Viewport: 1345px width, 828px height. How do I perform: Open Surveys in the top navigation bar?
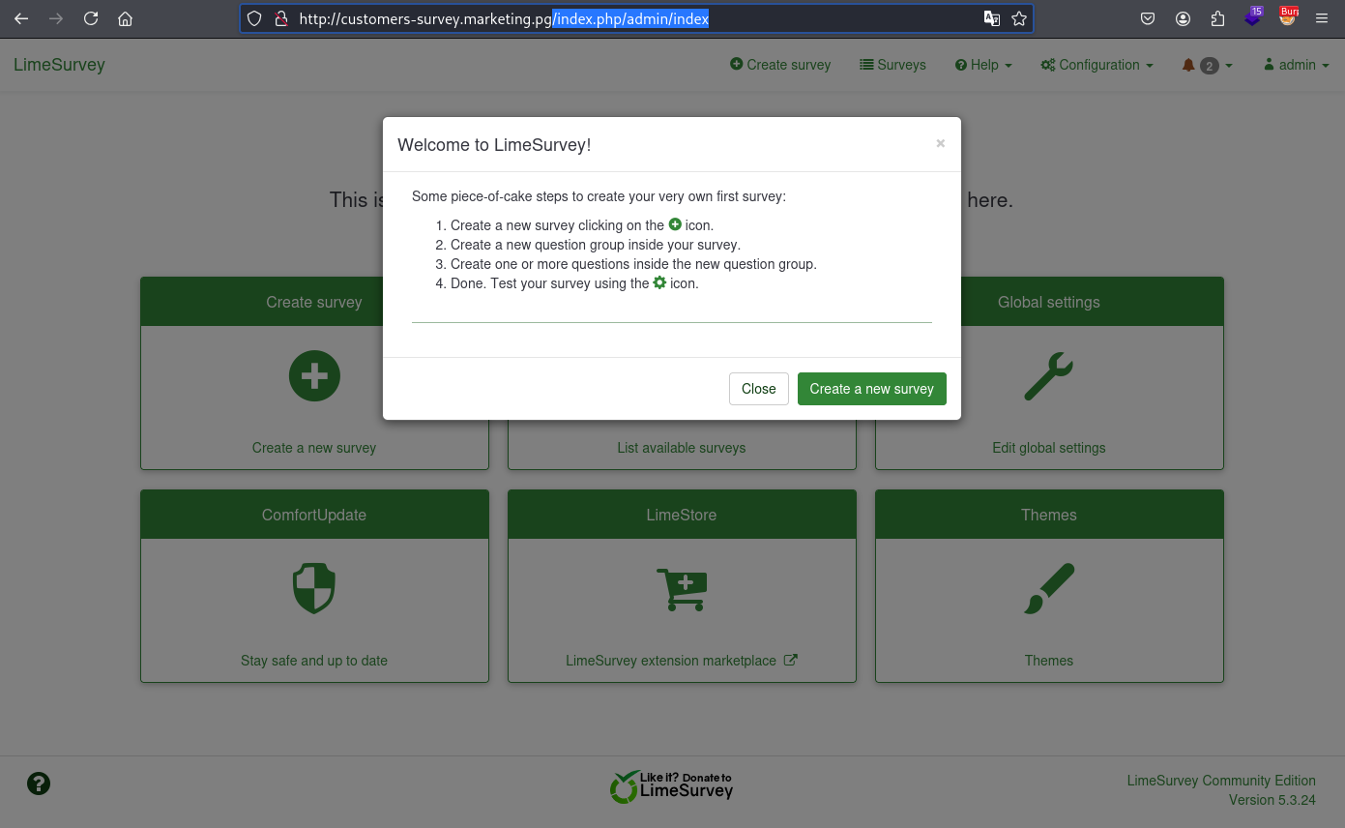pyautogui.click(x=892, y=65)
